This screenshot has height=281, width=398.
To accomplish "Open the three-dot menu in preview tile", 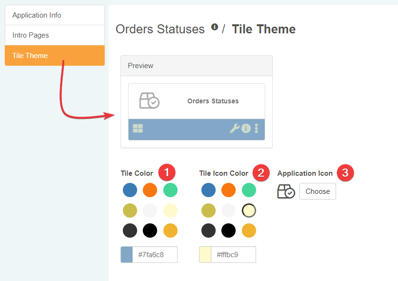I will (257, 128).
